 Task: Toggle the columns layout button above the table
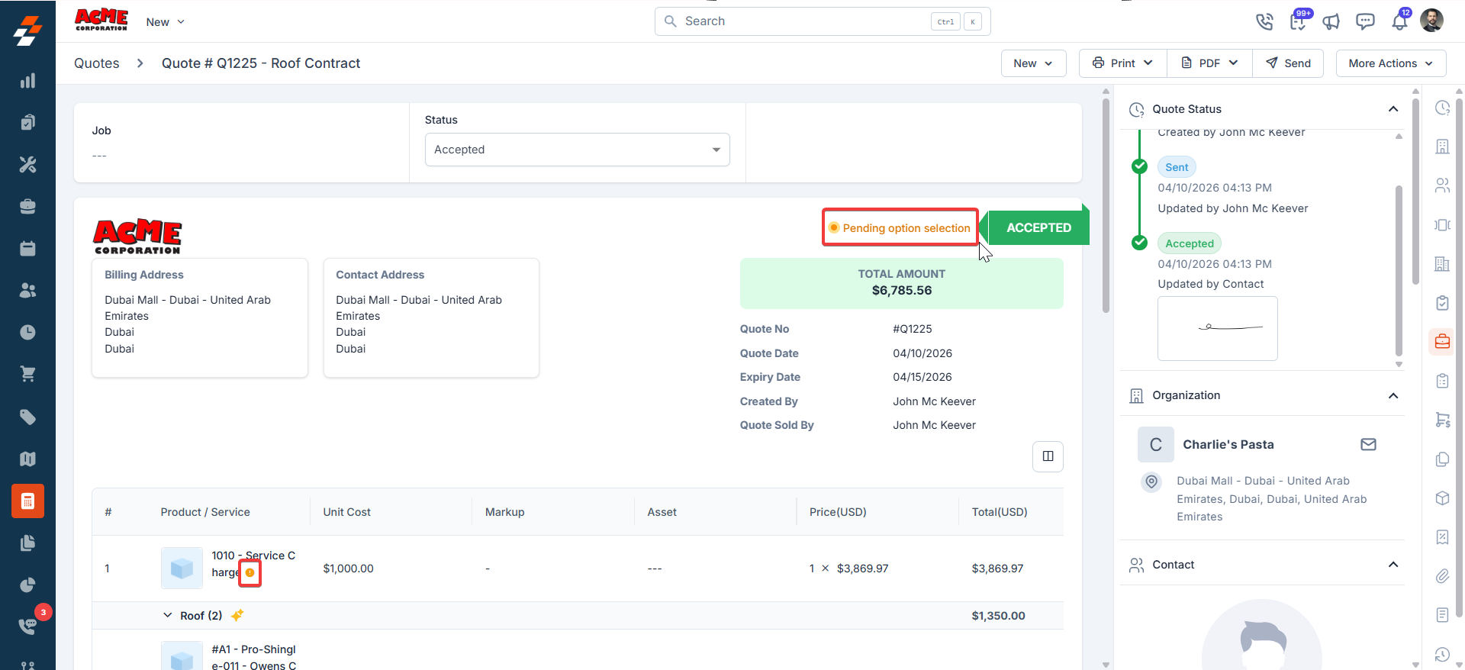tap(1048, 456)
